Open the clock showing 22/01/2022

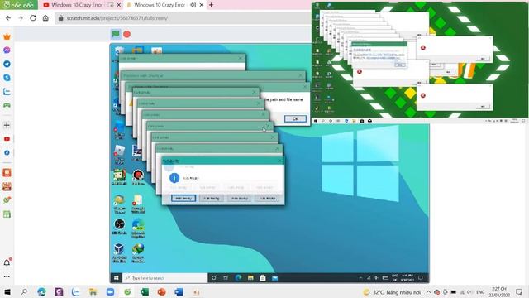[499, 292]
